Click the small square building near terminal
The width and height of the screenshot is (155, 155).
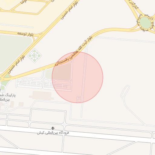click(21, 104)
